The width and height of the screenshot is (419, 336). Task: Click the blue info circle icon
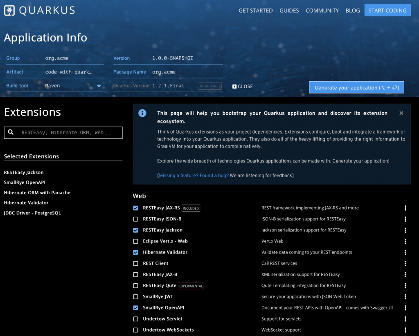[142, 113]
